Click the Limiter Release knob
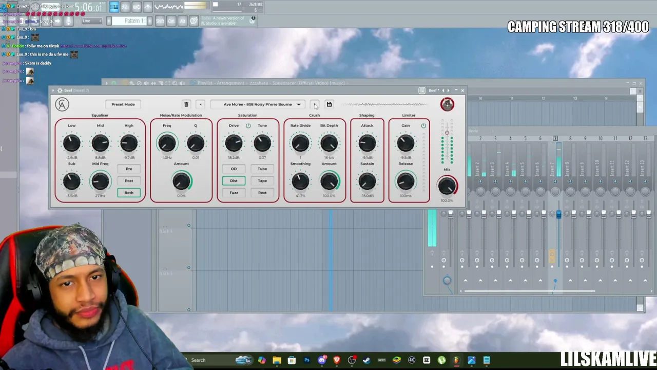 [x=405, y=181]
